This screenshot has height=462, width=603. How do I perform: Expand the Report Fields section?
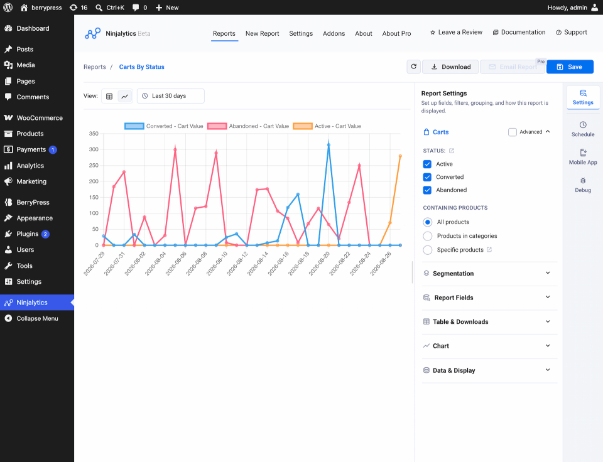point(489,298)
